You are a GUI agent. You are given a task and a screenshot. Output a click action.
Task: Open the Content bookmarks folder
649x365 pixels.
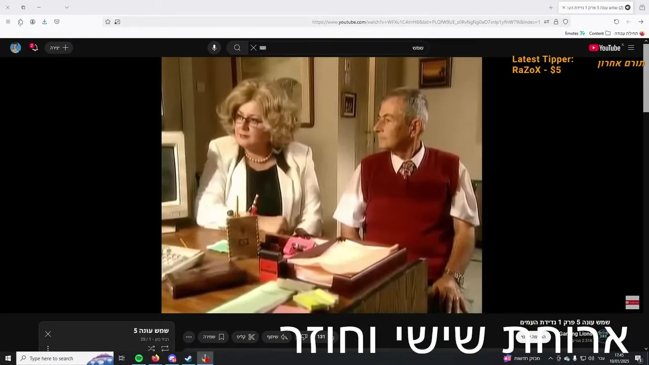600,33
